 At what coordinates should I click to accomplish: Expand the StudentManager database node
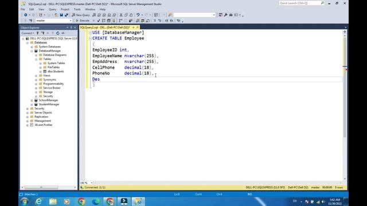[32, 104]
